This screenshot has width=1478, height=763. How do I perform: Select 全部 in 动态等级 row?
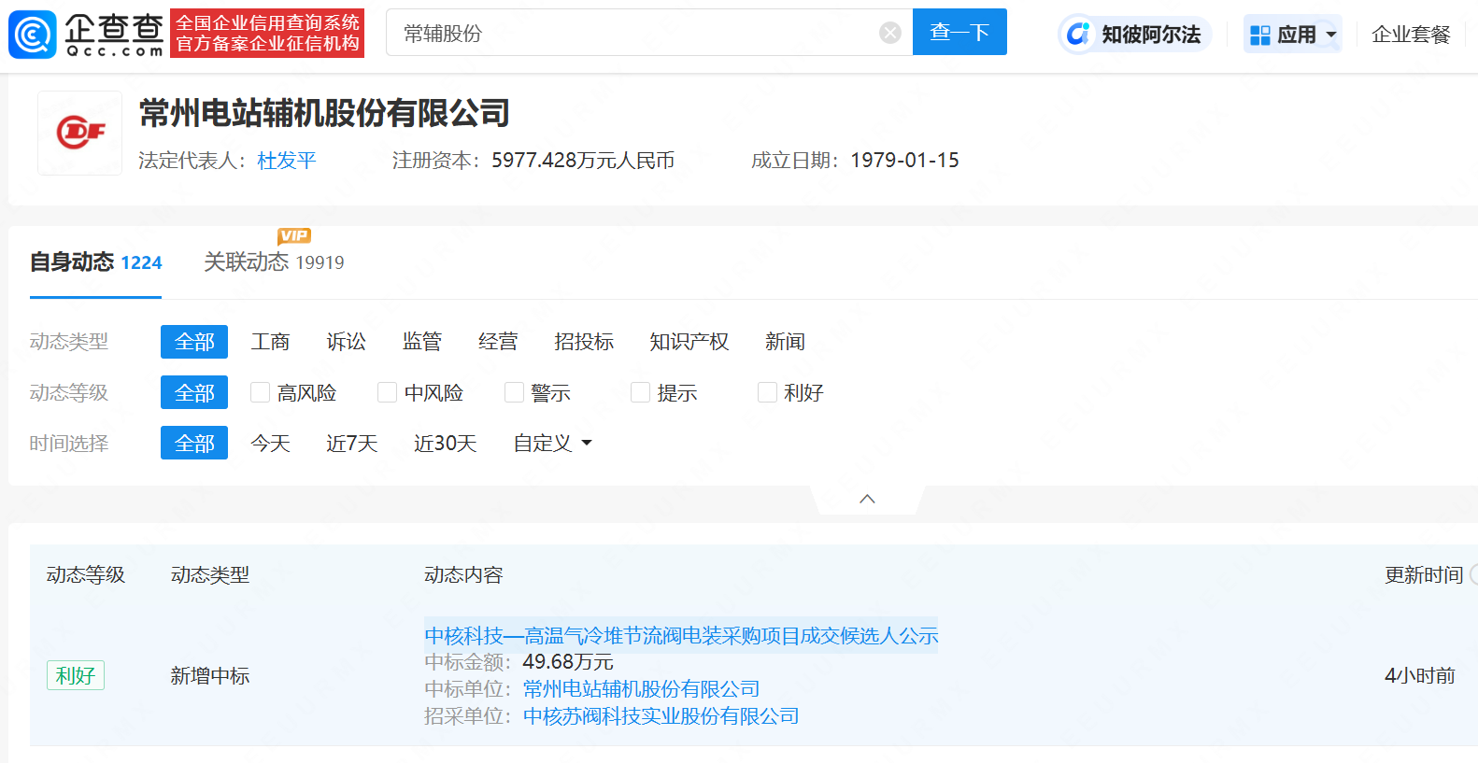pos(194,392)
